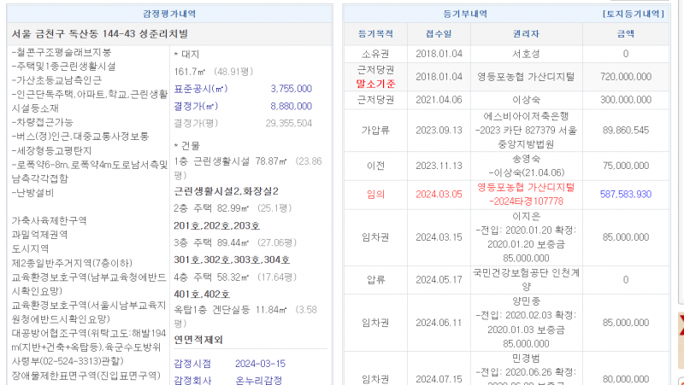The image size is (684, 385).
Task: Click the 금액 column header
Action: tap(625, 34)
